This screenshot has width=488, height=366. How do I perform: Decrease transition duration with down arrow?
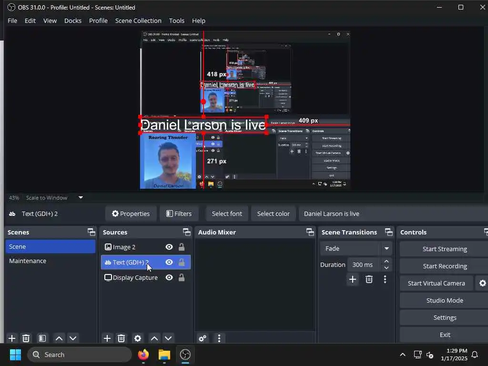(x=386, y=268)
